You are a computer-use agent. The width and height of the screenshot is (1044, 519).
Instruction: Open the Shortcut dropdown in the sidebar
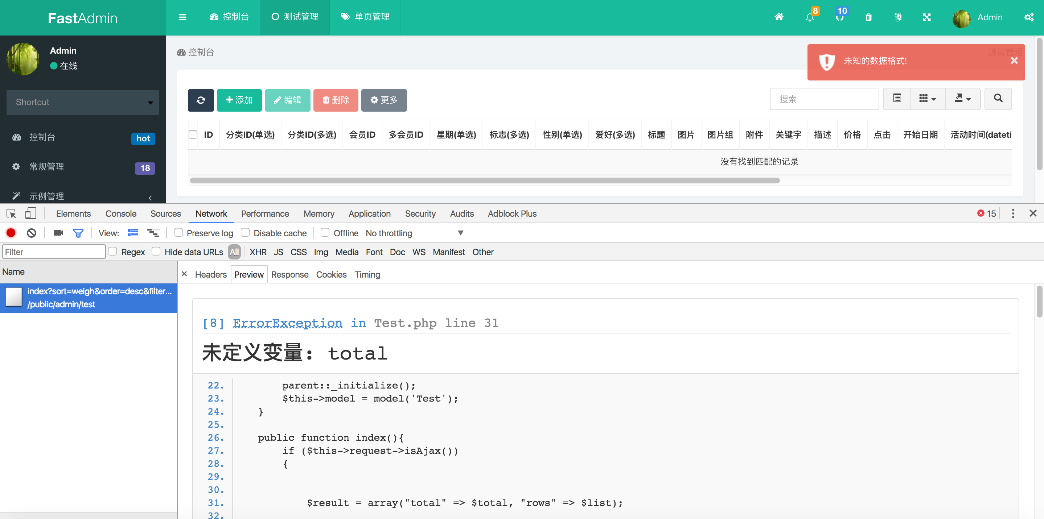tap(82, 103)
